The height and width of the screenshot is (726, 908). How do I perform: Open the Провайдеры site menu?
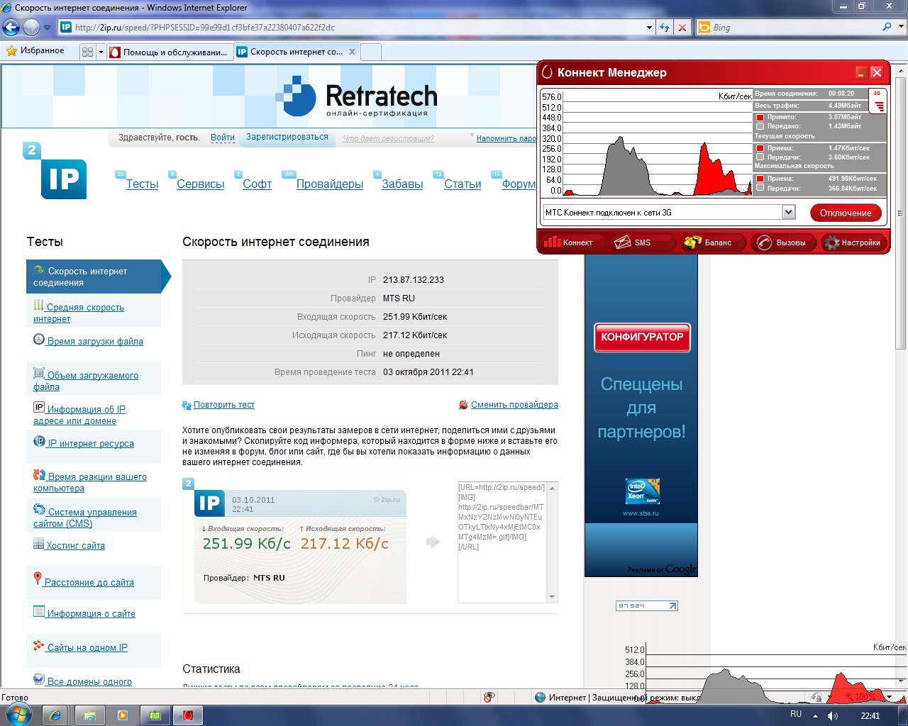330,184
